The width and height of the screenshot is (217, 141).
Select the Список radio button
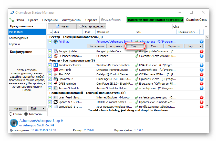point(11,114)
